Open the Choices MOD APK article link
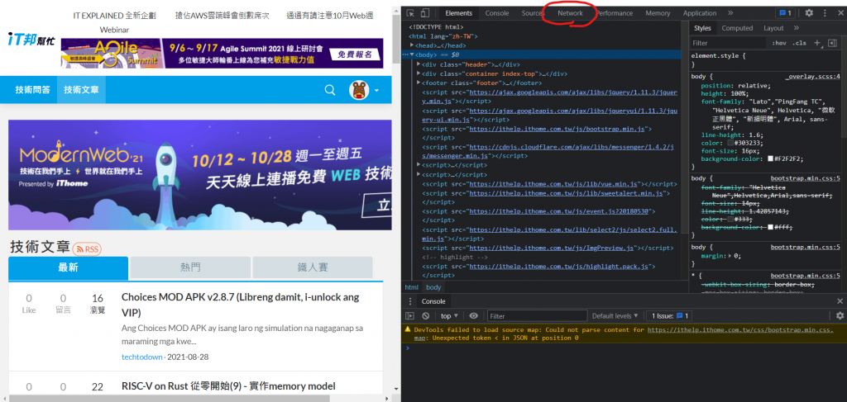847x402 pixels. [241, 305]
